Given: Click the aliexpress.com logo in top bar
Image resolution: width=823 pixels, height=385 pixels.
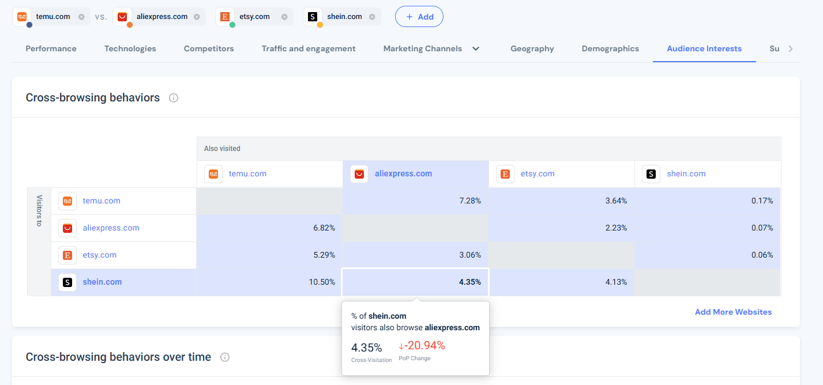Looking at the screenshot, I should (122, 17).
